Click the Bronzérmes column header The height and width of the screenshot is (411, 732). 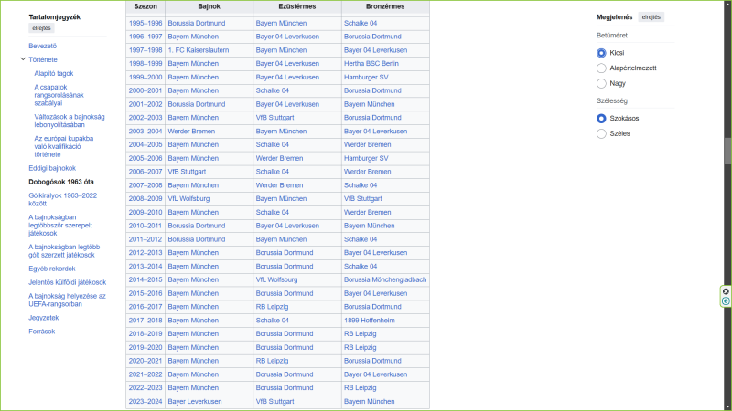pos(385,7)
